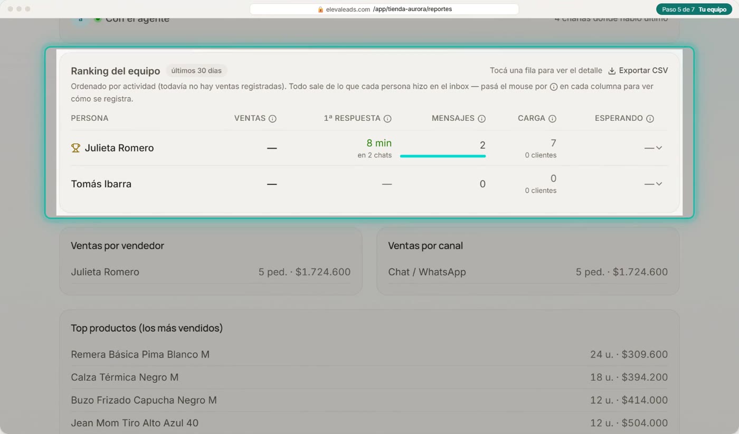Click the info icon beside 1ª RESPUESTA
739x434 pixels.
click(x=387, y=119)
